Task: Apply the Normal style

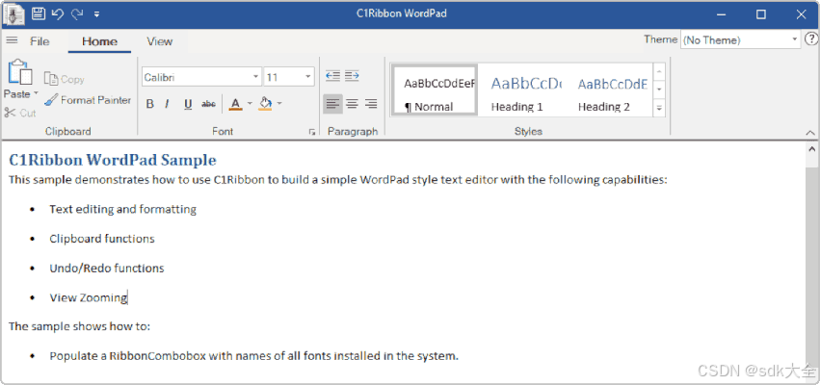Action: coord(435,90)
